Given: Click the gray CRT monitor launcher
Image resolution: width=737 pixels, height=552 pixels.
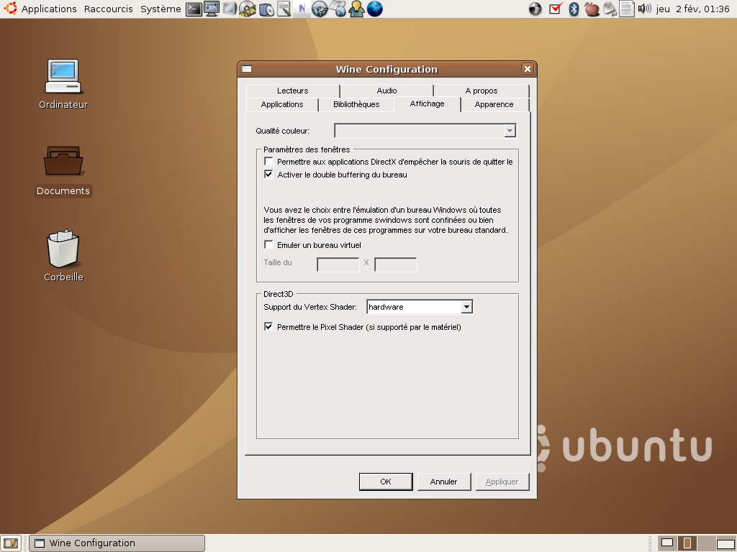Looking at the screenshot, I should (230, 9).
